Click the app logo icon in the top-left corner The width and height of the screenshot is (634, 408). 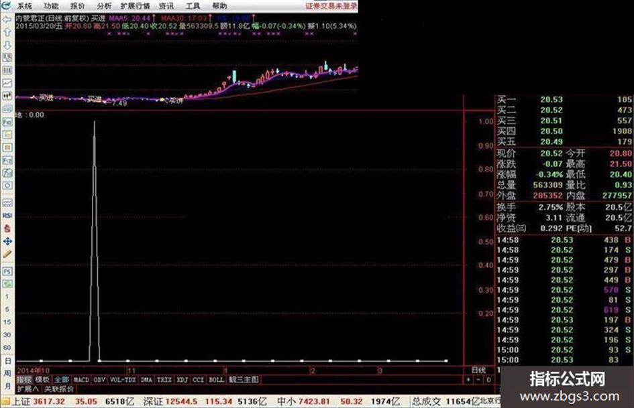pyautogui.click(x=5, y=5)
